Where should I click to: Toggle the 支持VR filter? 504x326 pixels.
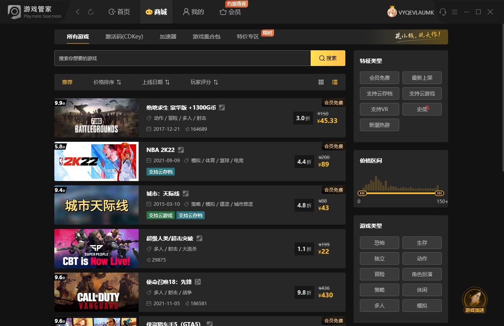click(x=380, y=109)
